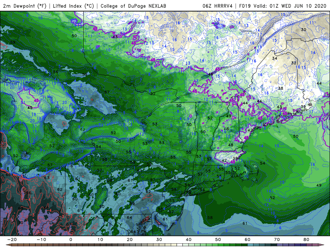Click the '60' label on the legend scale

coord(247,240)
